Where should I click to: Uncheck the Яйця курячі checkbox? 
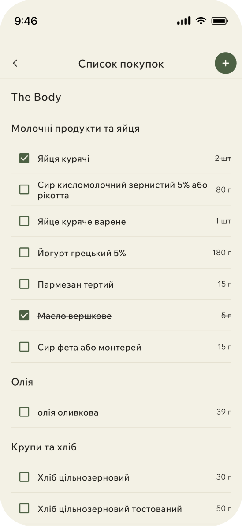click(24, 159)
